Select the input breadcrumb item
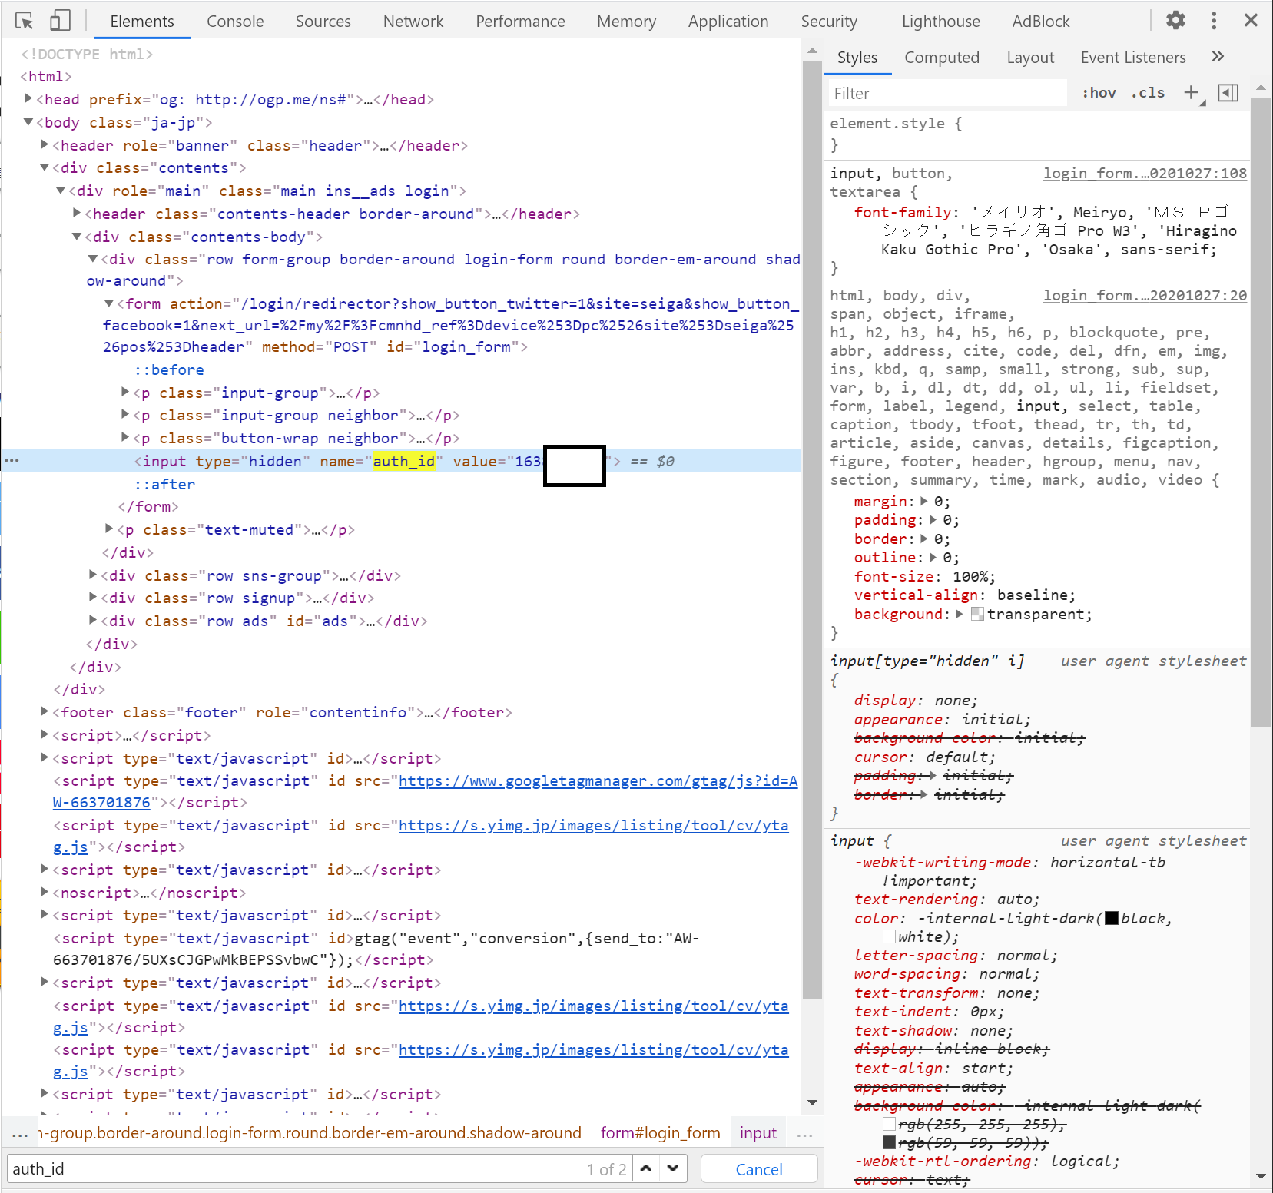This screenshot has height=1193, width=1273. (x=758, y=1133)
